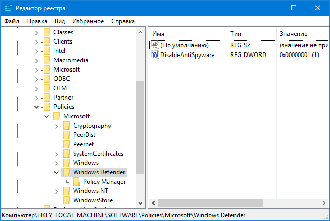The width and height of the screenshot is (330, 221).
Task: Select the WindowsStore tree label
Action: (93, 200)
